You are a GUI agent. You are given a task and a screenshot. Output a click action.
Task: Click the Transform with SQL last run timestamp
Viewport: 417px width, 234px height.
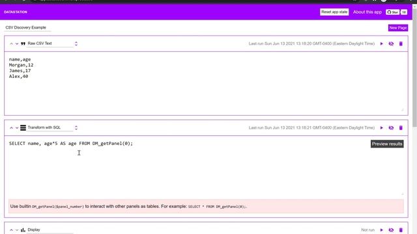click(311, 128)
